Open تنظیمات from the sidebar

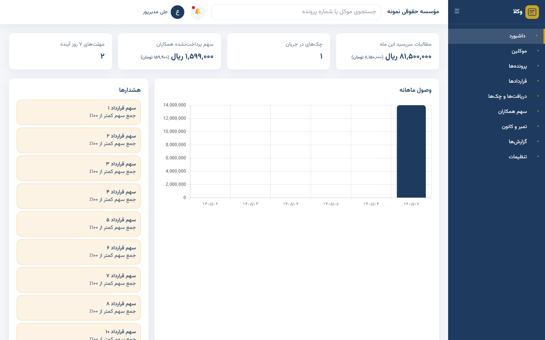click(497, 157)
